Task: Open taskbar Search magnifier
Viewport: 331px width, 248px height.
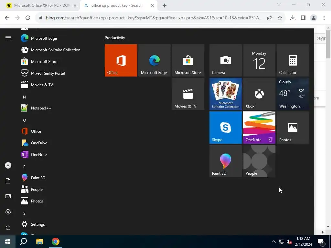Action: click(23, 242)
